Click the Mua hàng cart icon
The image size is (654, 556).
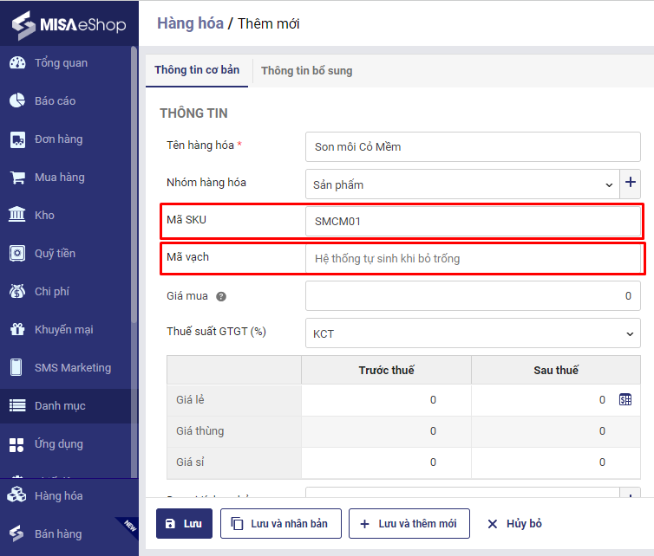17,178
